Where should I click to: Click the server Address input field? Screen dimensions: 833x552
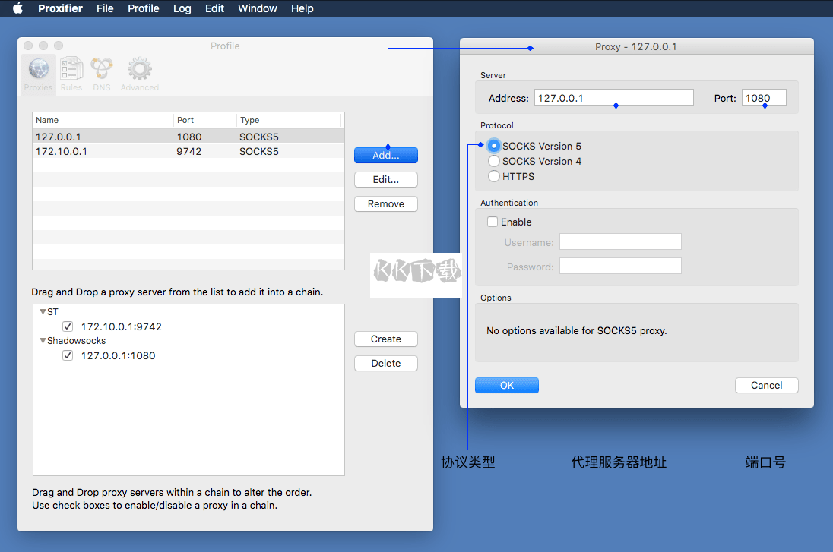613,98
